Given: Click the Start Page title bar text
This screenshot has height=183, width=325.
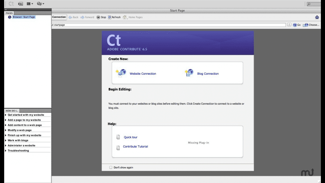Looking at the screenshot, I should click(177, 10).
